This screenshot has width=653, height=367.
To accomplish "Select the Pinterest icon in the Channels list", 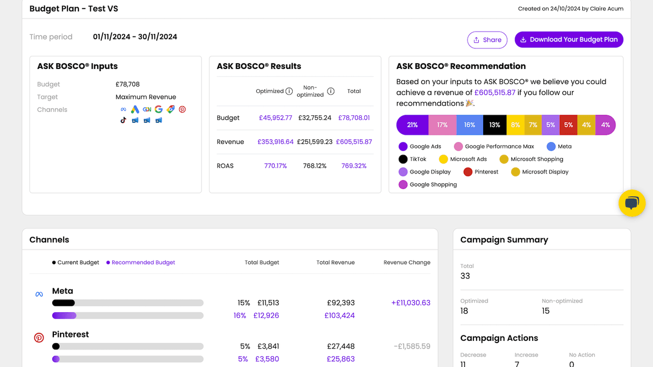I will tap(39, 337).
